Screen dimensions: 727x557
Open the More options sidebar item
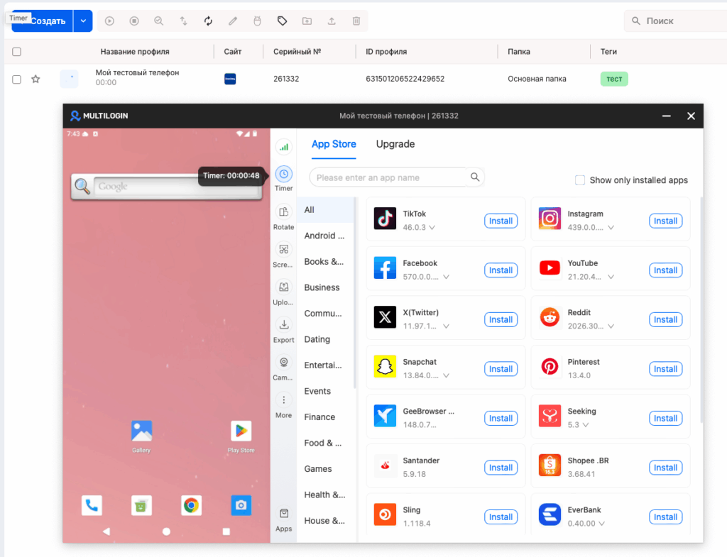coord(284,405)
